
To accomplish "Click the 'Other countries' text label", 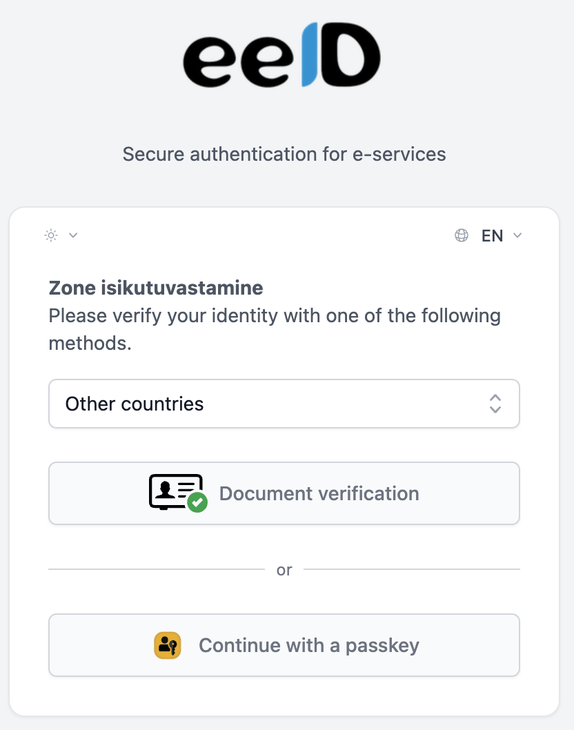I will 135,404.
